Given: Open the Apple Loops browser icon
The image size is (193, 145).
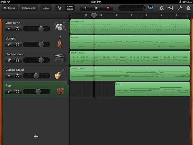Looking at the screenshot, I should point(161,8).
